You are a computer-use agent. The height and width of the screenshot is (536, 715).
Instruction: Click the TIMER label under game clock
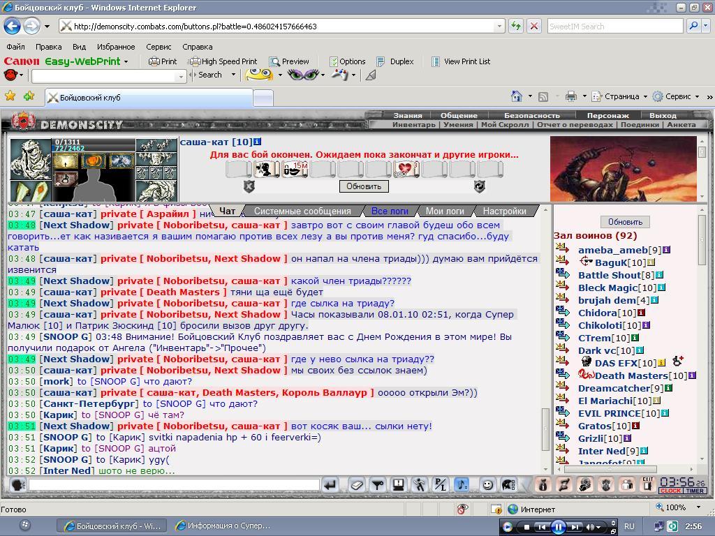tap(695, 491)
